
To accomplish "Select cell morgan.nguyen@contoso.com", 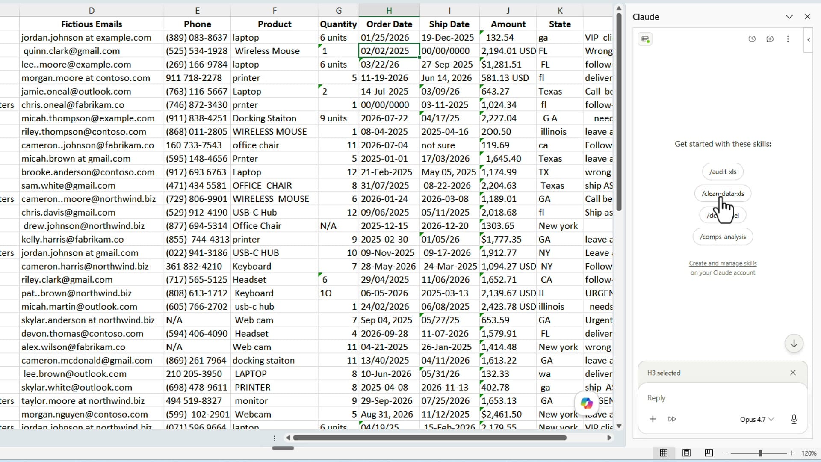I will click(x=92, y=414).
